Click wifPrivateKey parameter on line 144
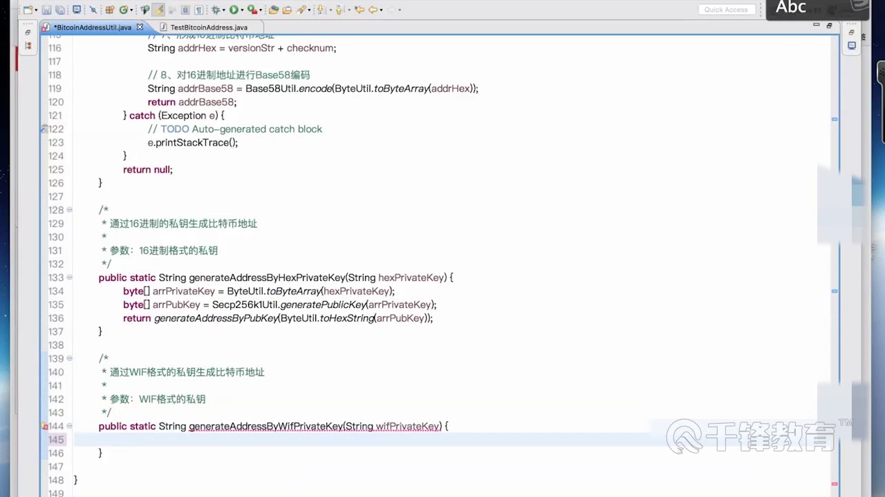The width and height of the screenshot is (885, 497). 408,427
